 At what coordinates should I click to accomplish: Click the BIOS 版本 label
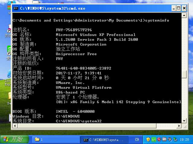[24, 111]
